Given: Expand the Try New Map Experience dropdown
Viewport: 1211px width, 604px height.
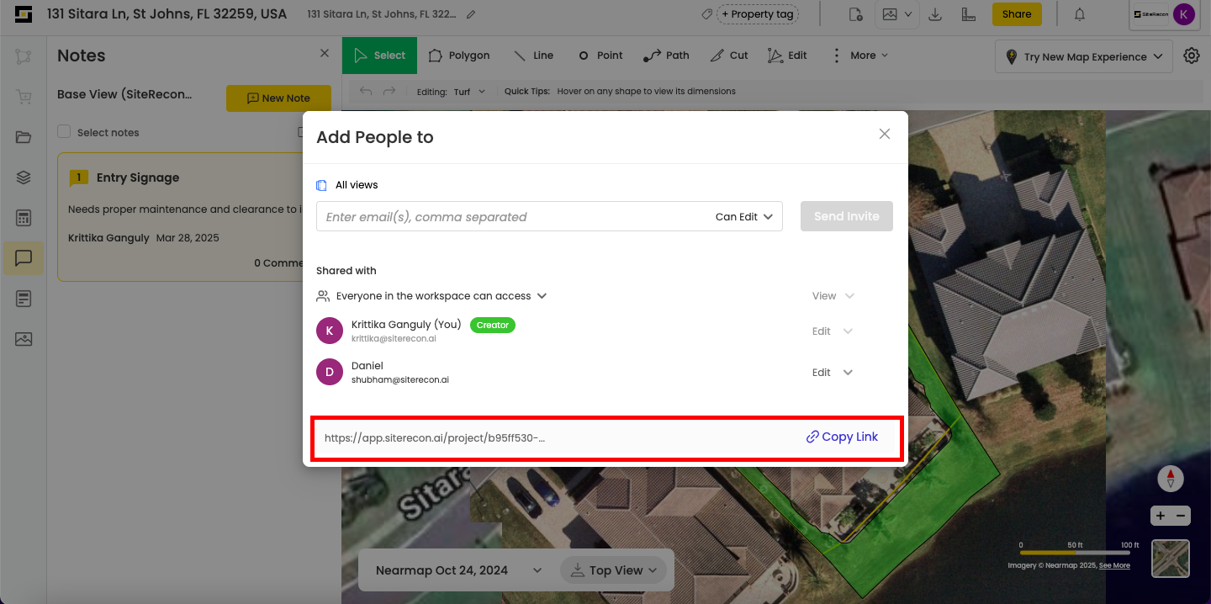Looking at the screenshot, I should point(1085,56).
